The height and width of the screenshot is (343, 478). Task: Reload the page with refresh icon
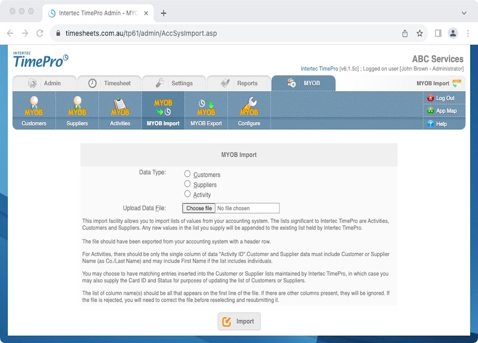coord(40,33)
